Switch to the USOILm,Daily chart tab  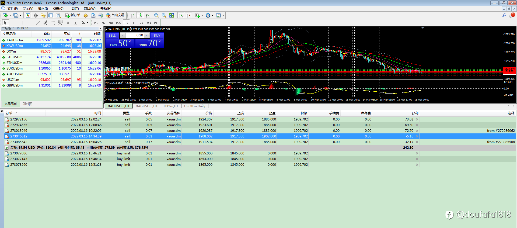pos(195,106)
